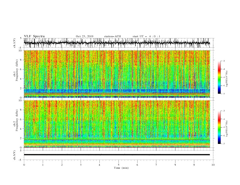Click the "ch.3(V)" axis label

click(15, 155)
